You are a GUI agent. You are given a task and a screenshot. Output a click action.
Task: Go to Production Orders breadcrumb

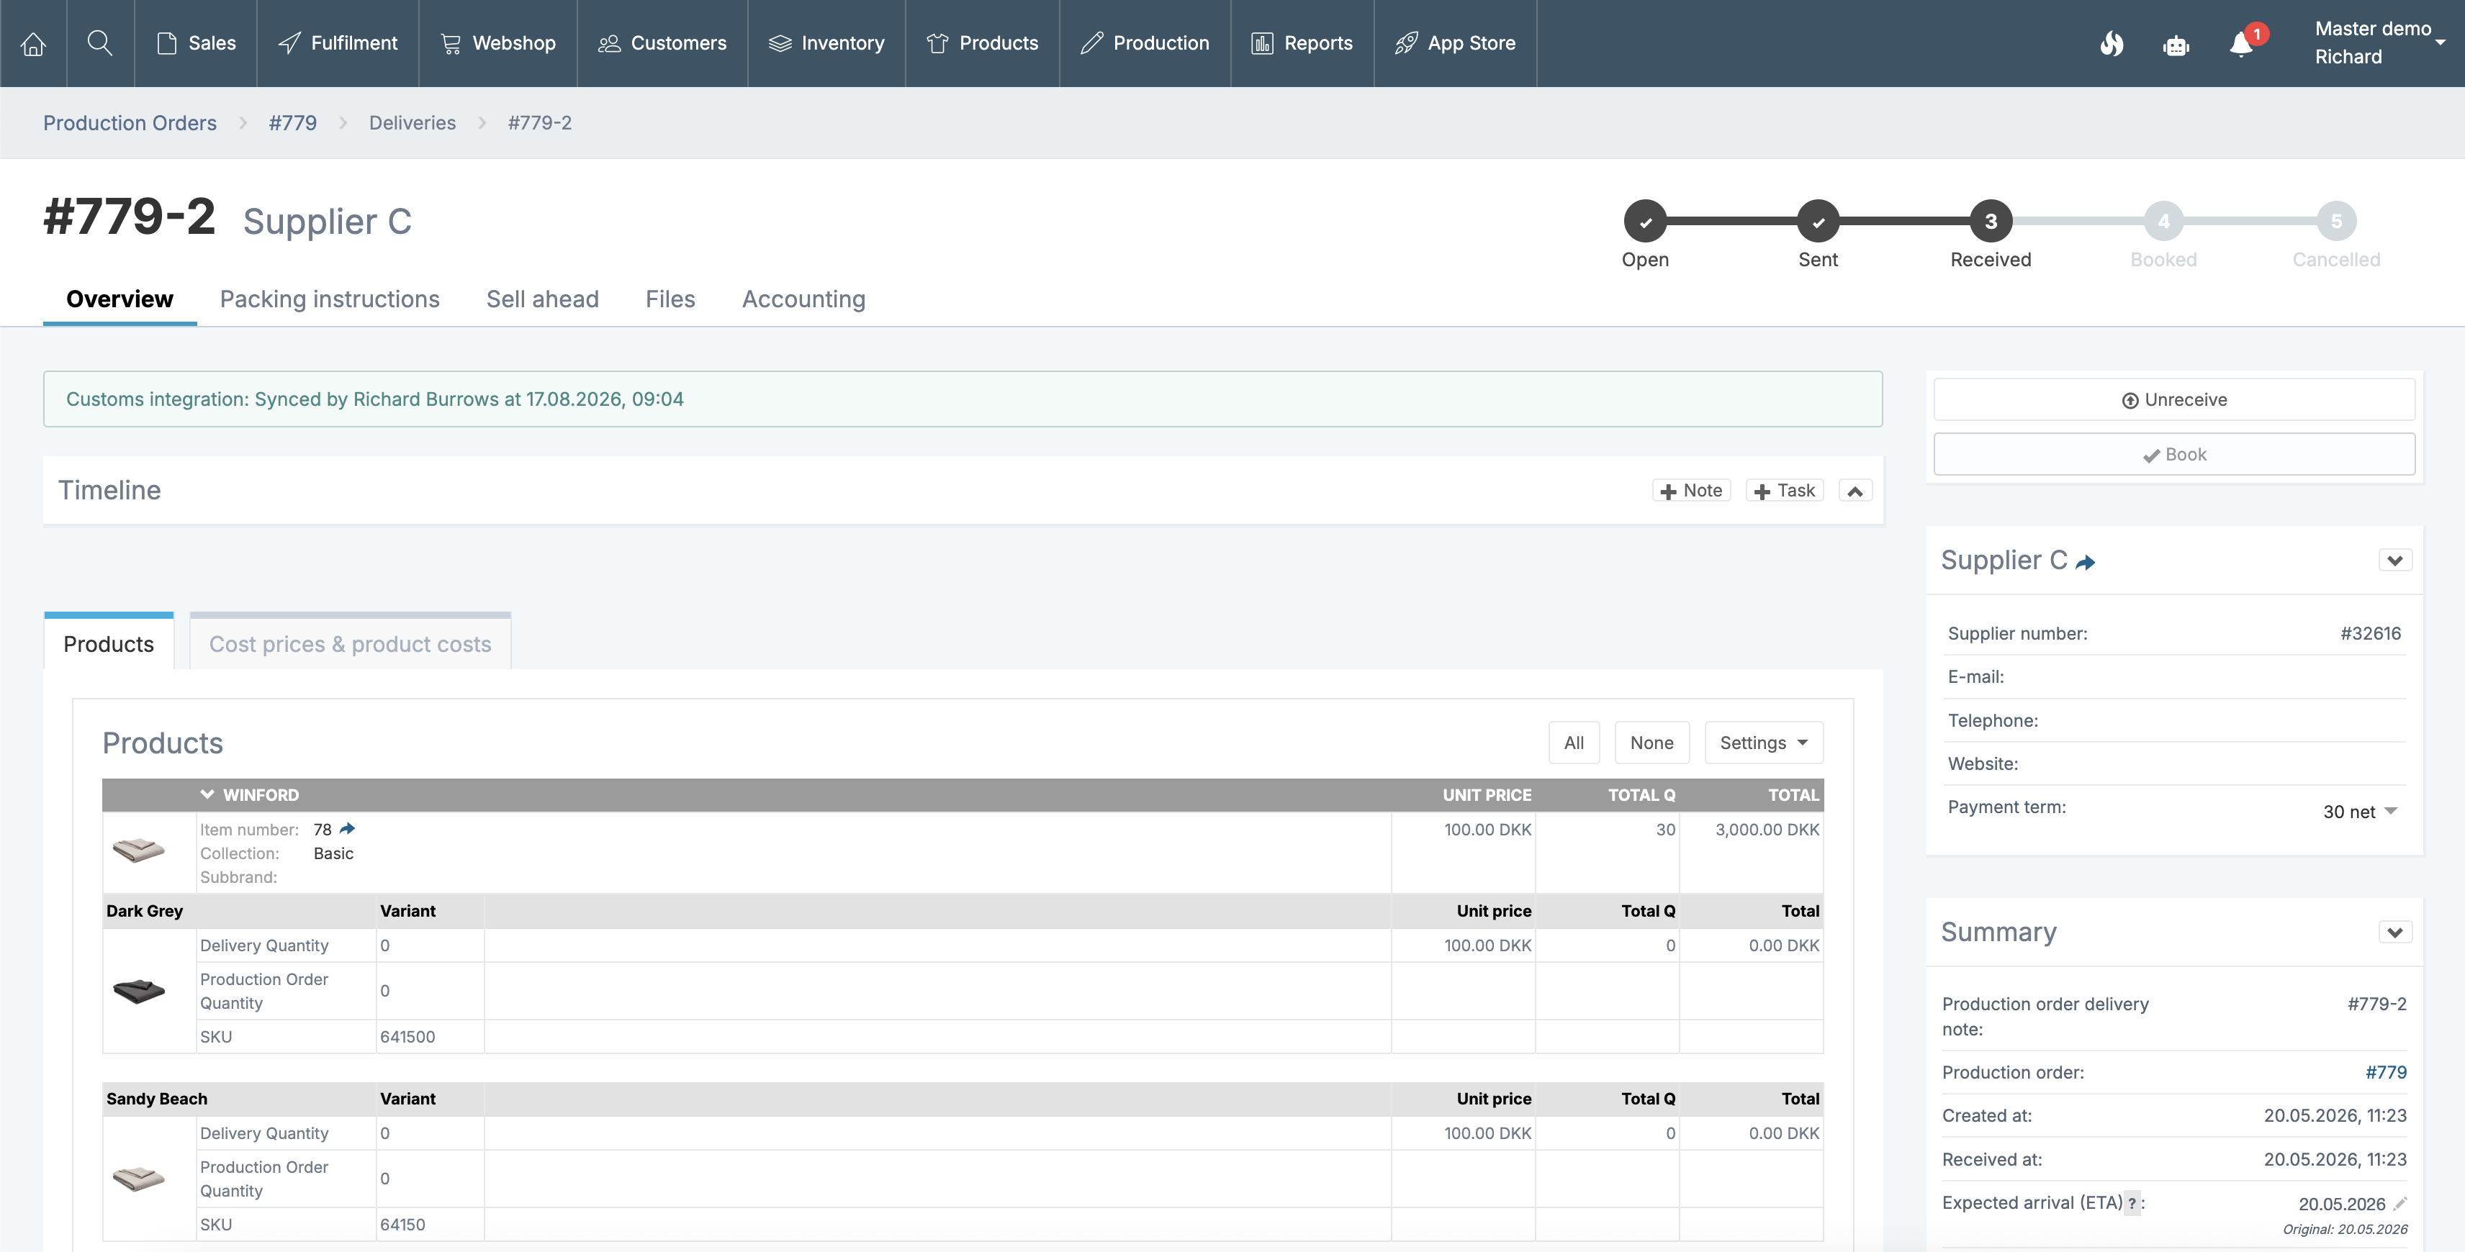click(x=130, y=122)
